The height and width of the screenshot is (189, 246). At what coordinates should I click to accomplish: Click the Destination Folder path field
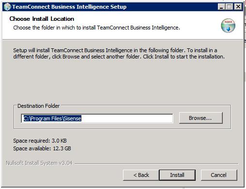97,118
